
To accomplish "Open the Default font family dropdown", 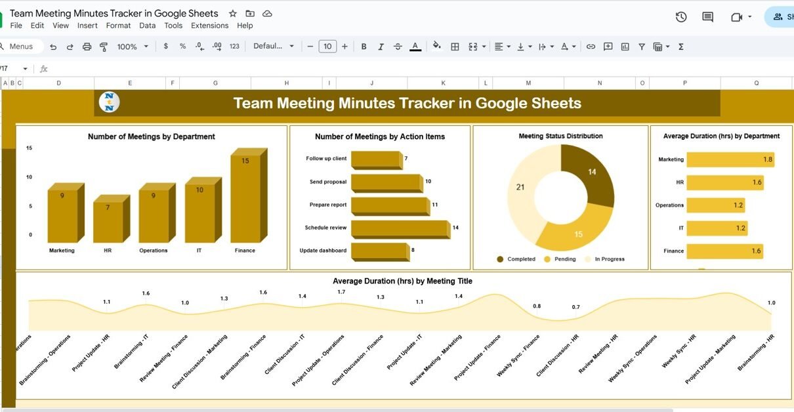I will pyautogui.click(x=274, y=46).
